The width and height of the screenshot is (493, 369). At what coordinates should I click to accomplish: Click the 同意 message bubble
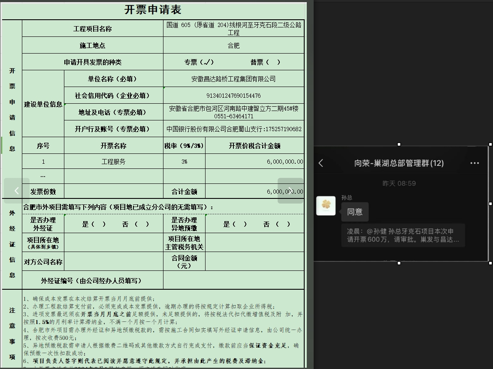tap(354, 212)
